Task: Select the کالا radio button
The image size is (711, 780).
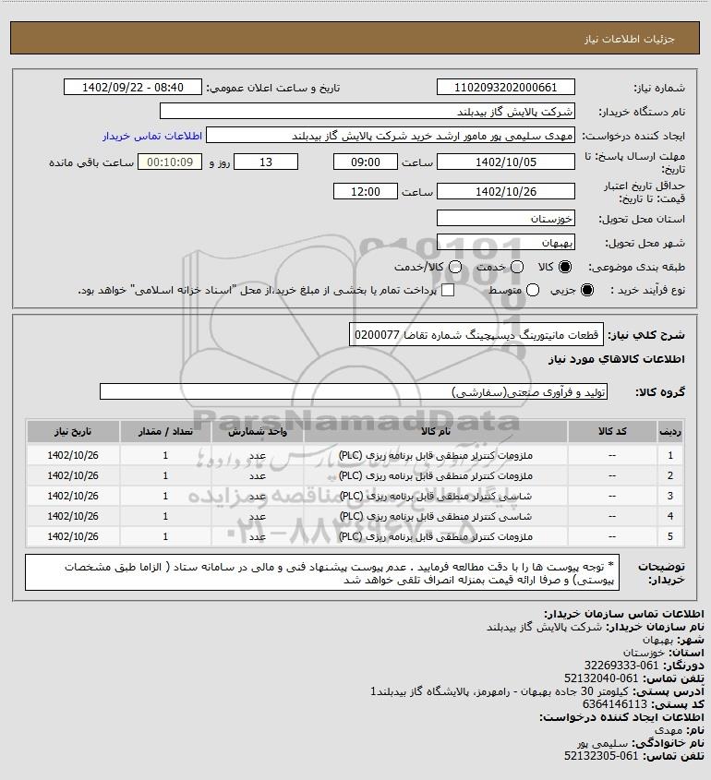Action: pyautogui.click(x=565, y=267)
